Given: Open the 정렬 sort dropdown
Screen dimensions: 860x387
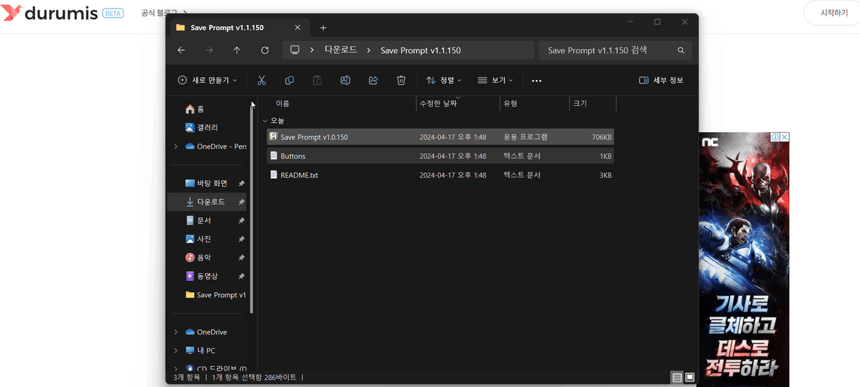Looking at the screenshot, I should pyautogui.click(x=444, y=80).
